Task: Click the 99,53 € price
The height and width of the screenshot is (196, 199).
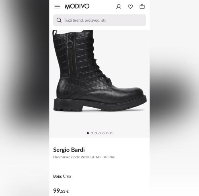Action: (x=61, y=191)
